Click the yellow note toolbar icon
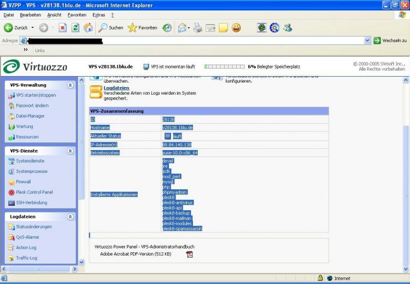This screenshot has height=284, width=410. pyautogui.click(x=223, y=27)
